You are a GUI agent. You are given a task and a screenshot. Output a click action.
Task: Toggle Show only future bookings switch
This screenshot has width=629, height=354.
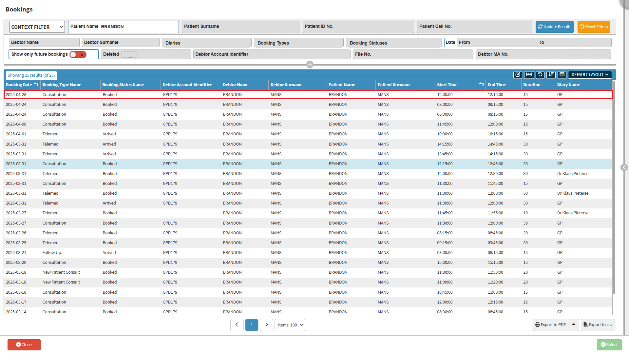tap(78, 54)
